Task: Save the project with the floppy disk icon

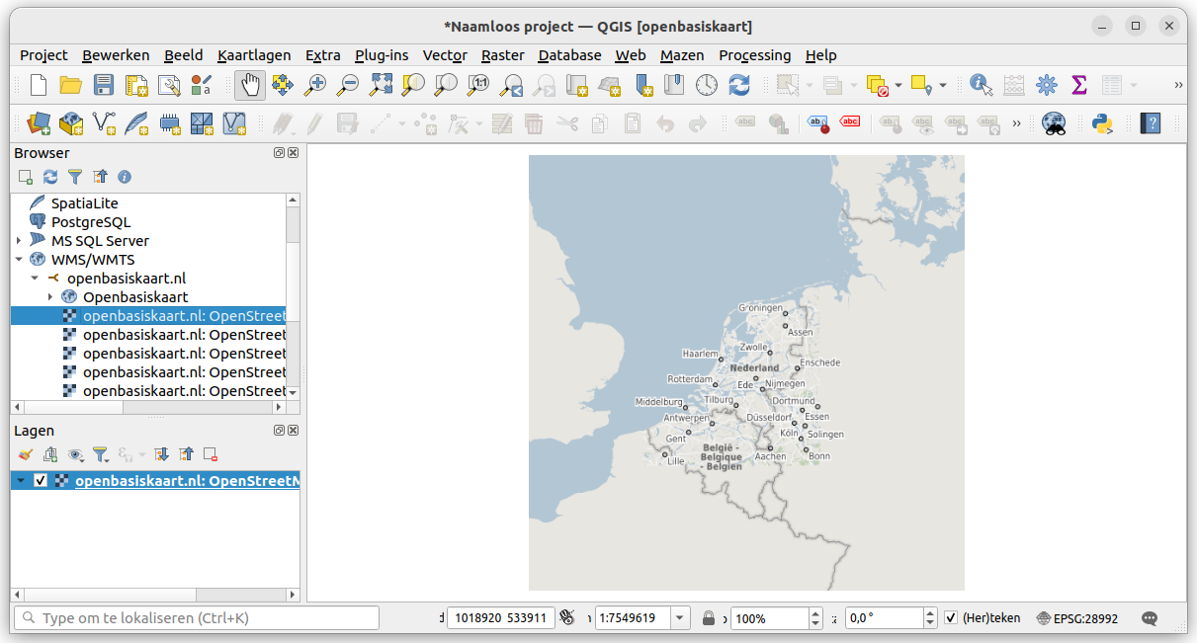Action: (x=104, y=85)
